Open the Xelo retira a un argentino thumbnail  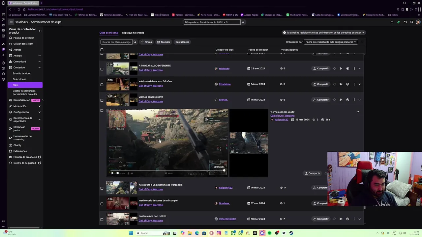tap(117, 188)
